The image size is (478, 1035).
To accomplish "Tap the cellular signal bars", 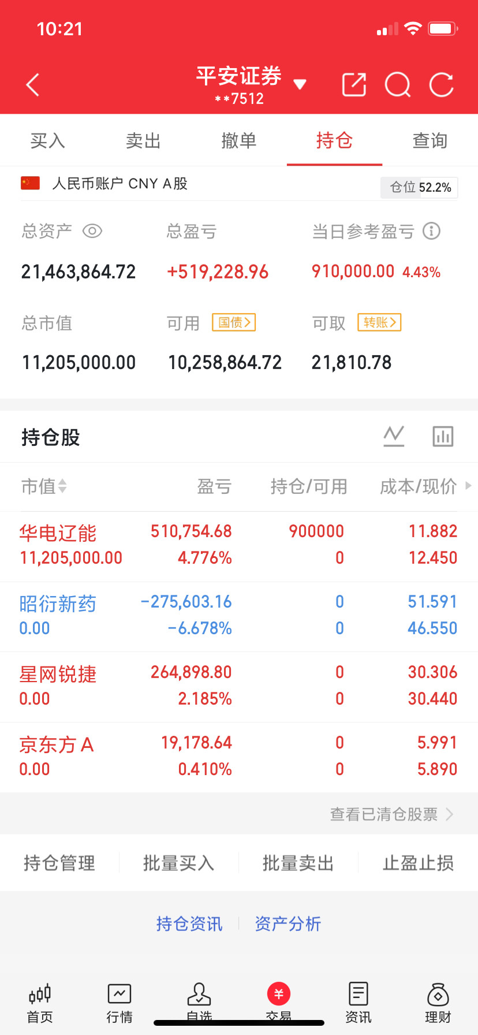I will 387,29.
